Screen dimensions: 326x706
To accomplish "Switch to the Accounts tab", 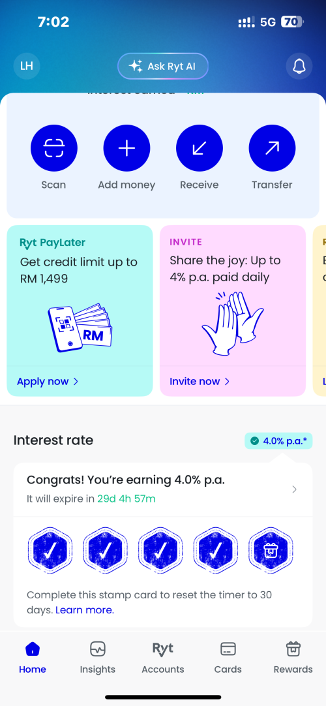I will [x=163, y=657].
